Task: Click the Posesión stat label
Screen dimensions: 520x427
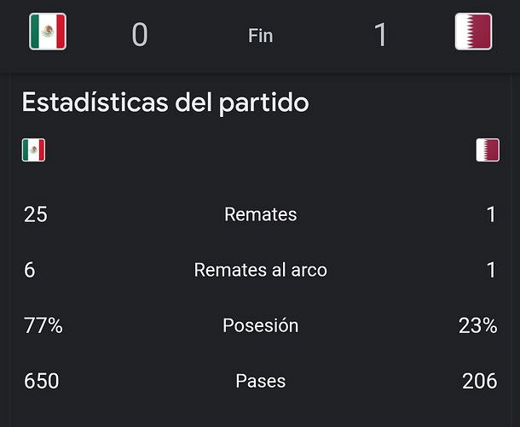Action: pos(260,325)
